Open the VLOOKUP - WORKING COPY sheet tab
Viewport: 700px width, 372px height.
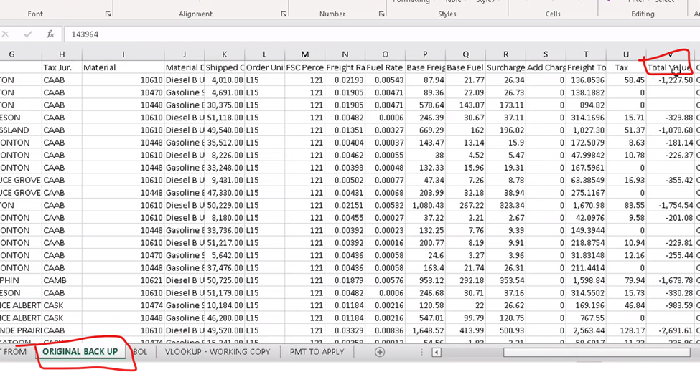[x=218, y=351]
